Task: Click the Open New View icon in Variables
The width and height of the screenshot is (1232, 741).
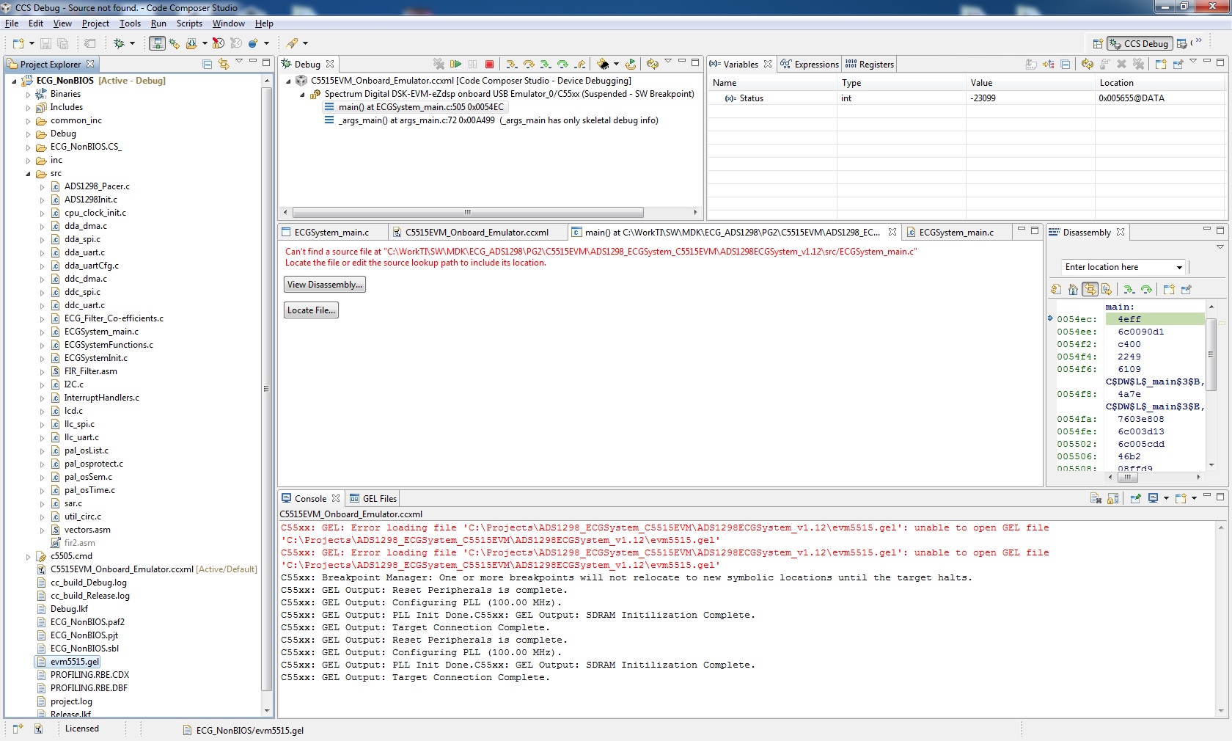Action: click(1161, 65)
